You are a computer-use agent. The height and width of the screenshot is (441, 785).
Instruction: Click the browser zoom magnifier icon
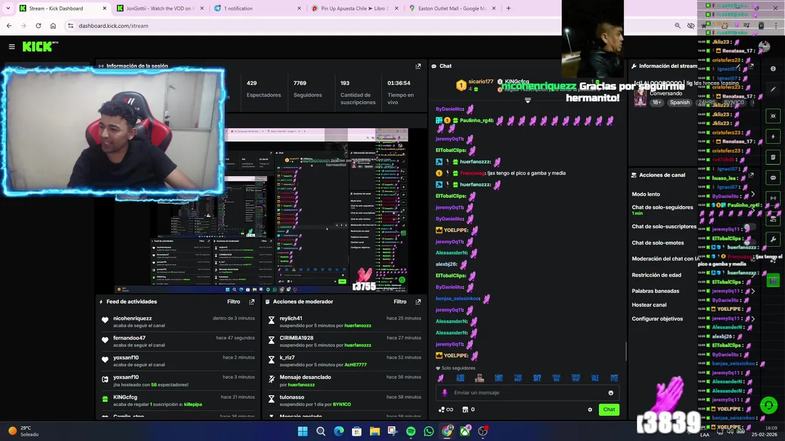click(x=677, y=26)
